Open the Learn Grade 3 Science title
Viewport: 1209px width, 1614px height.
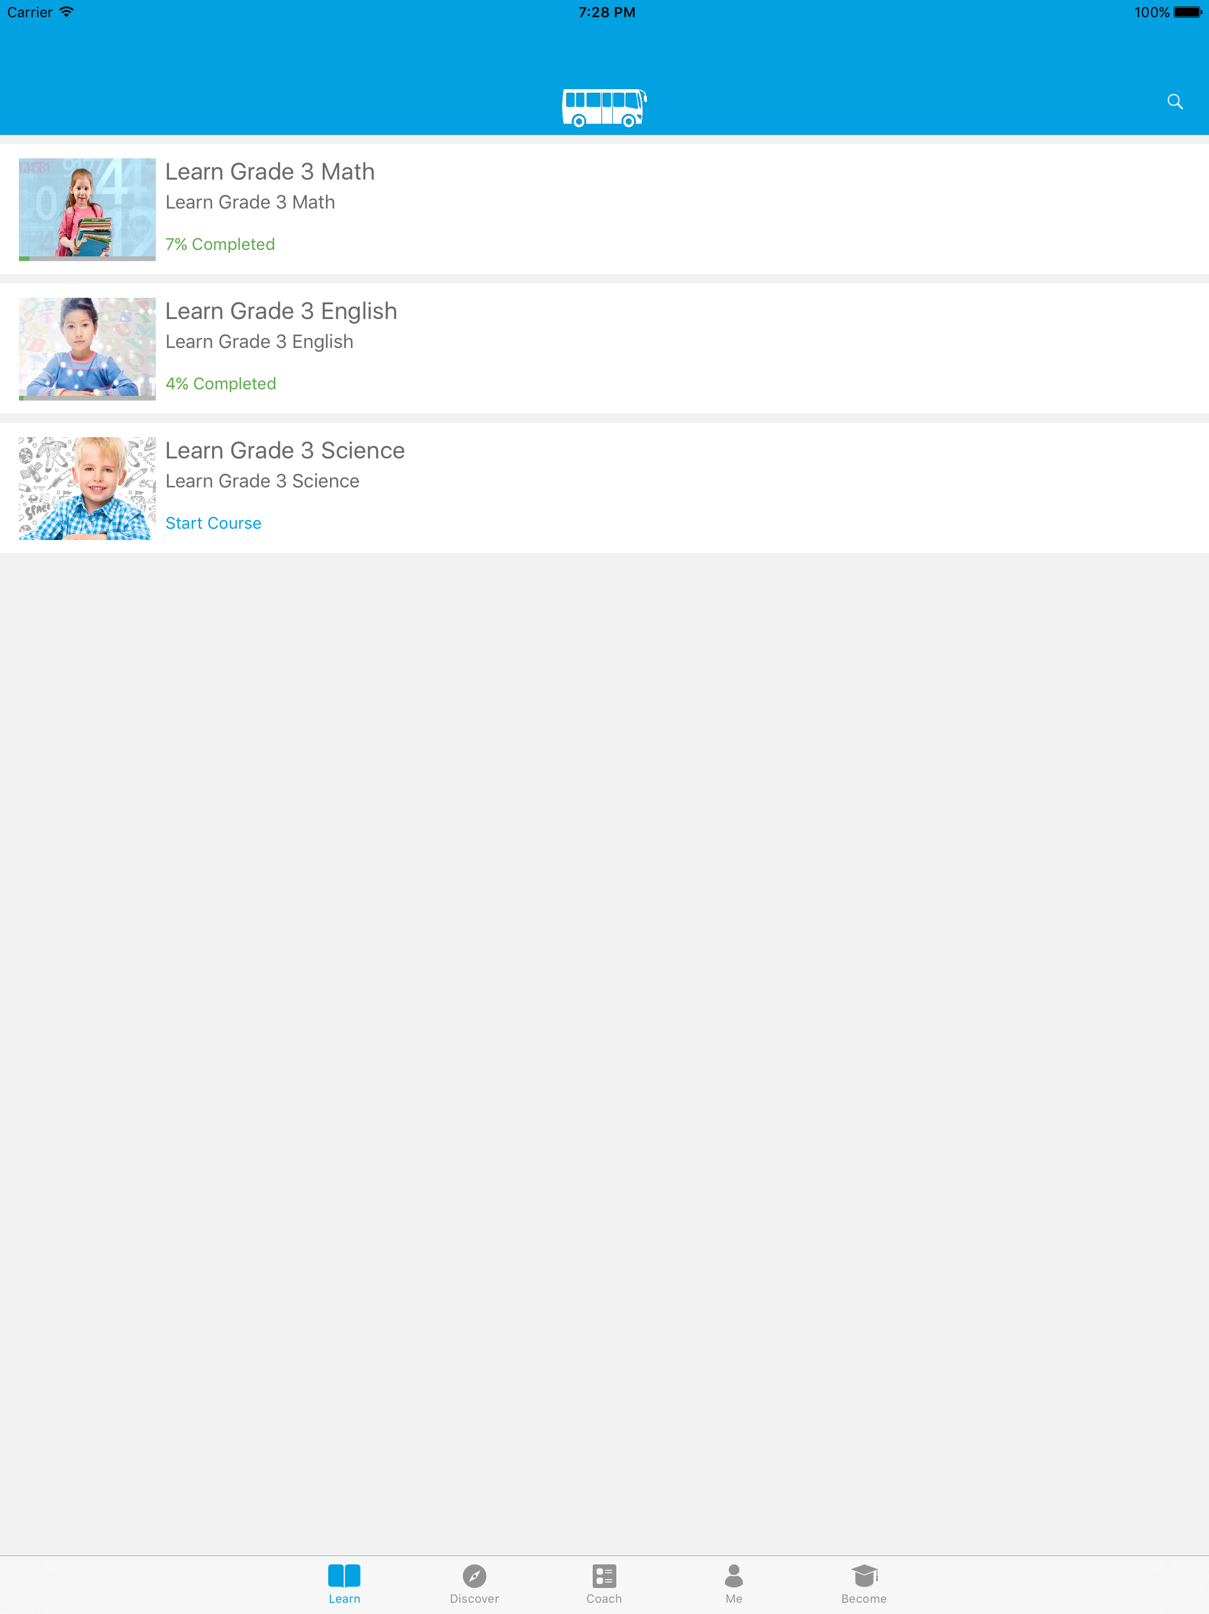pos(285,450)
